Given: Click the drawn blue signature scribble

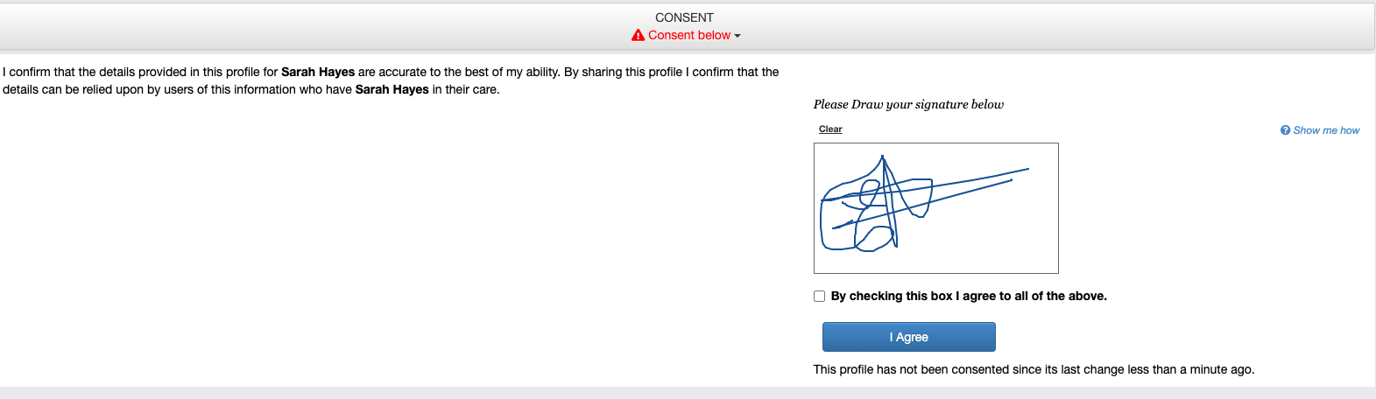Looking at the screenshot, I should coord(885,201).
